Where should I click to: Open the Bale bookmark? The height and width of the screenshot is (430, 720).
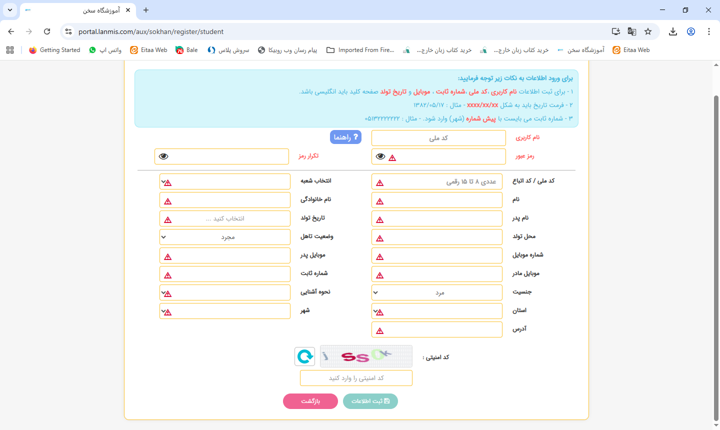click(x=186, y=49)
